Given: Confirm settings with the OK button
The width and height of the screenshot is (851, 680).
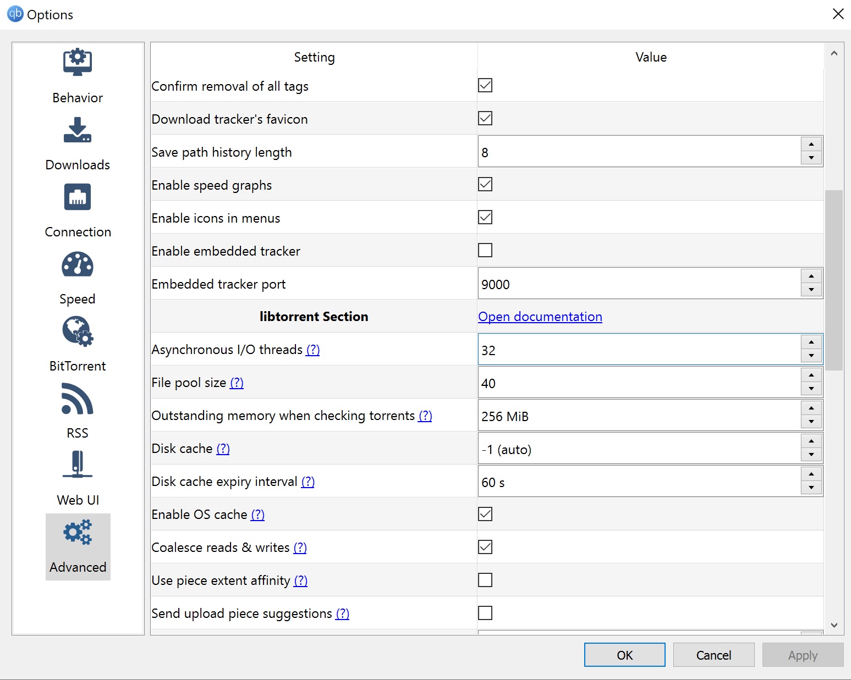Looking at the screenshot, I should click(x=624, y=655).
